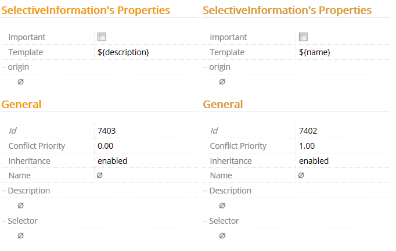The image size is (396, 251).
Task: Collapse the origin section in left panel
Action: click(4, 67)
